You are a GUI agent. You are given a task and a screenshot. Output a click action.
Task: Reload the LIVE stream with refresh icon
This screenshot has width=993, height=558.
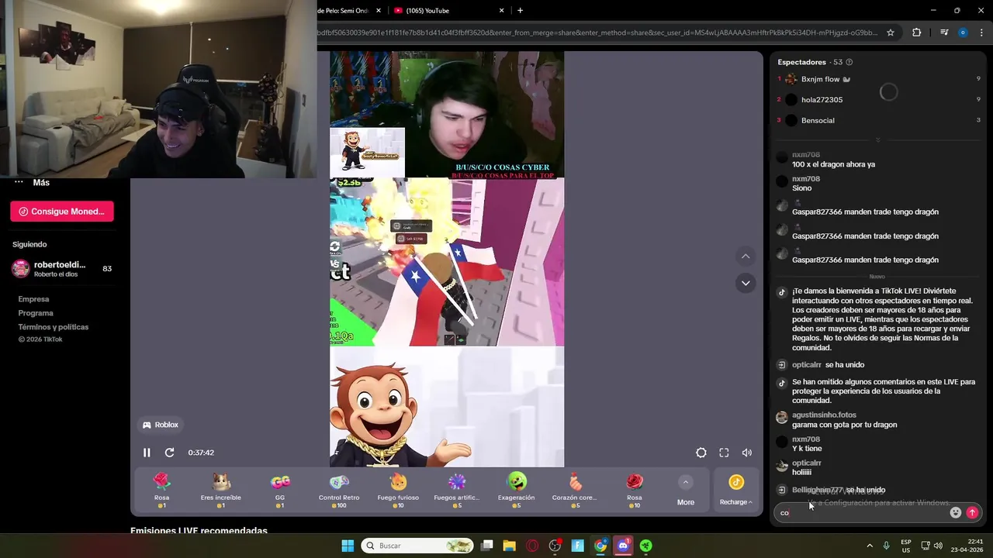click(x=169, y=453)
